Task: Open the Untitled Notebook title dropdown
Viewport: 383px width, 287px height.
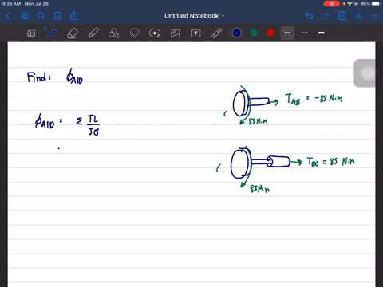Action: (x=195, y=16)
